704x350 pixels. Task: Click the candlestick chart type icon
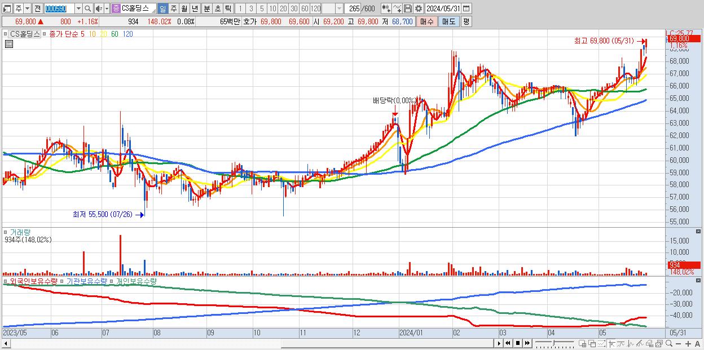pos(385,8)
